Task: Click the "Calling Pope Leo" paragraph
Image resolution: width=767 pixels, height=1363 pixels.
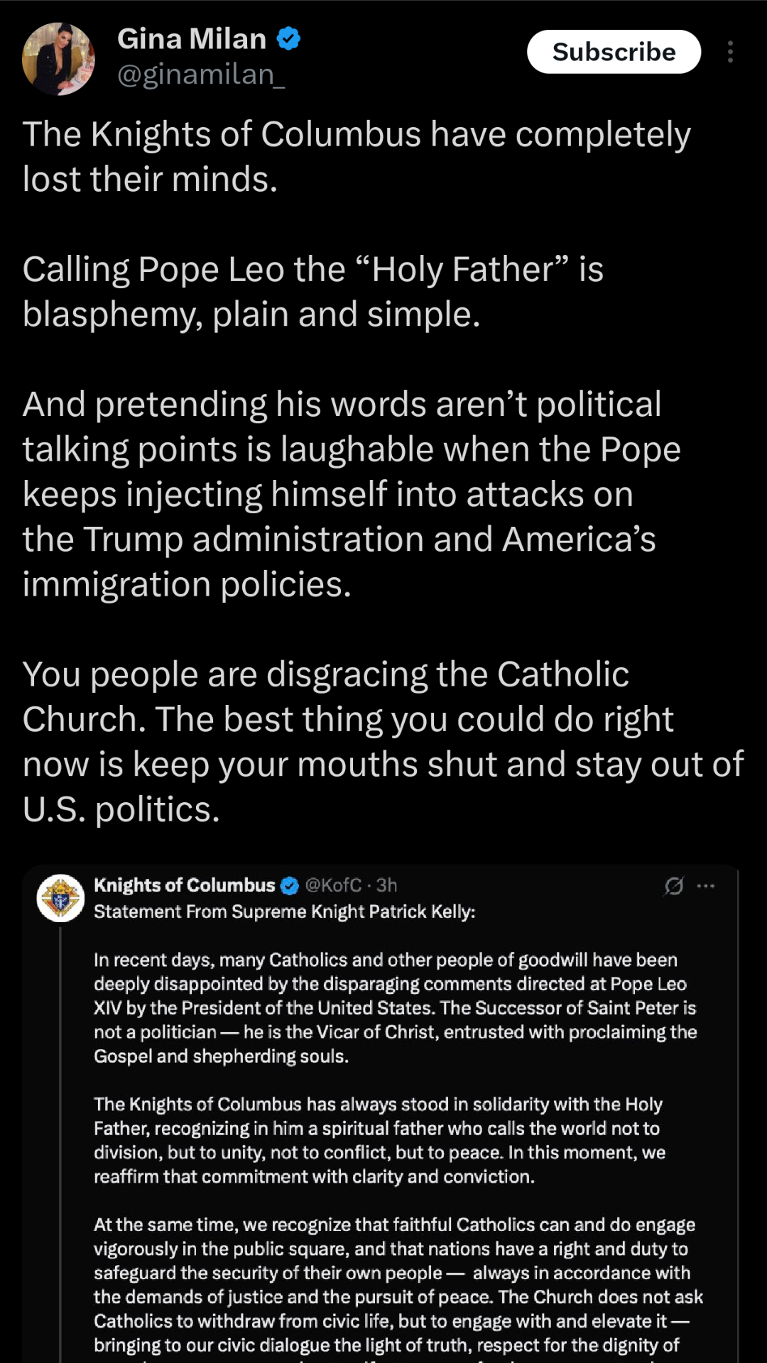Action: click(x=312, y=291)
